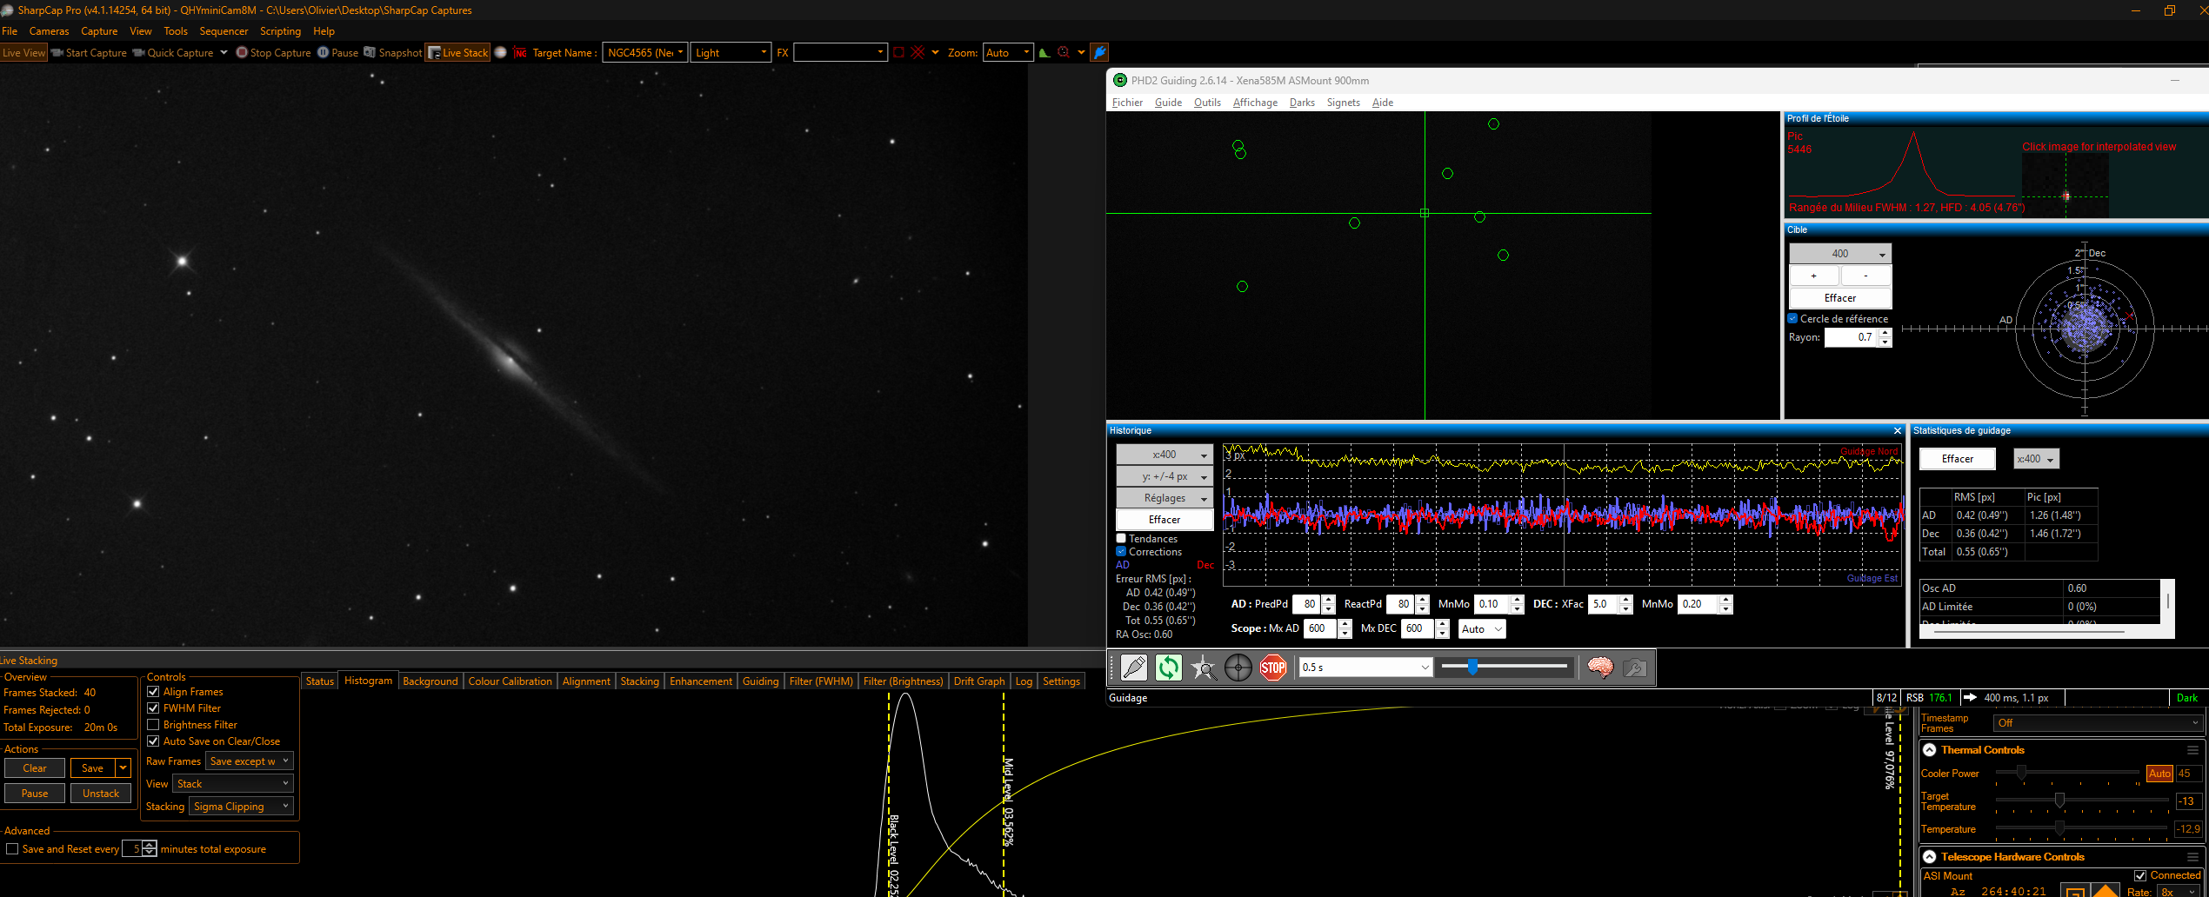Collapse the Thermal Controls section

point(1929,750)
